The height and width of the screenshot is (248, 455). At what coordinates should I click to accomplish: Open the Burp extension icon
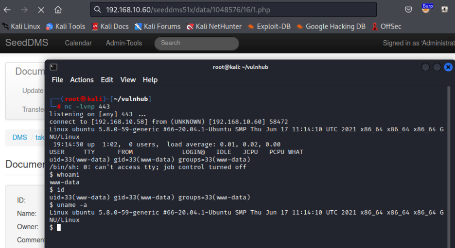click(x=427, y=9)
